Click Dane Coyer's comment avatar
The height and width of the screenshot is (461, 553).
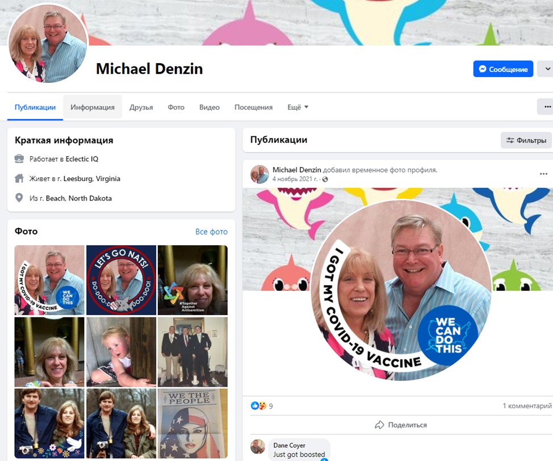click(x=258, y=447)
